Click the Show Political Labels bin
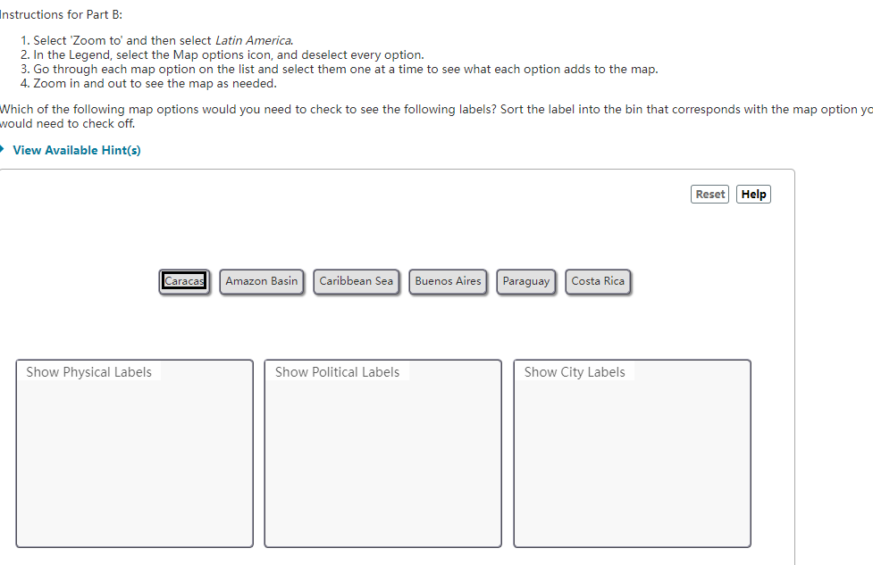This screenshot has width=873, height=565. [382, 455]
